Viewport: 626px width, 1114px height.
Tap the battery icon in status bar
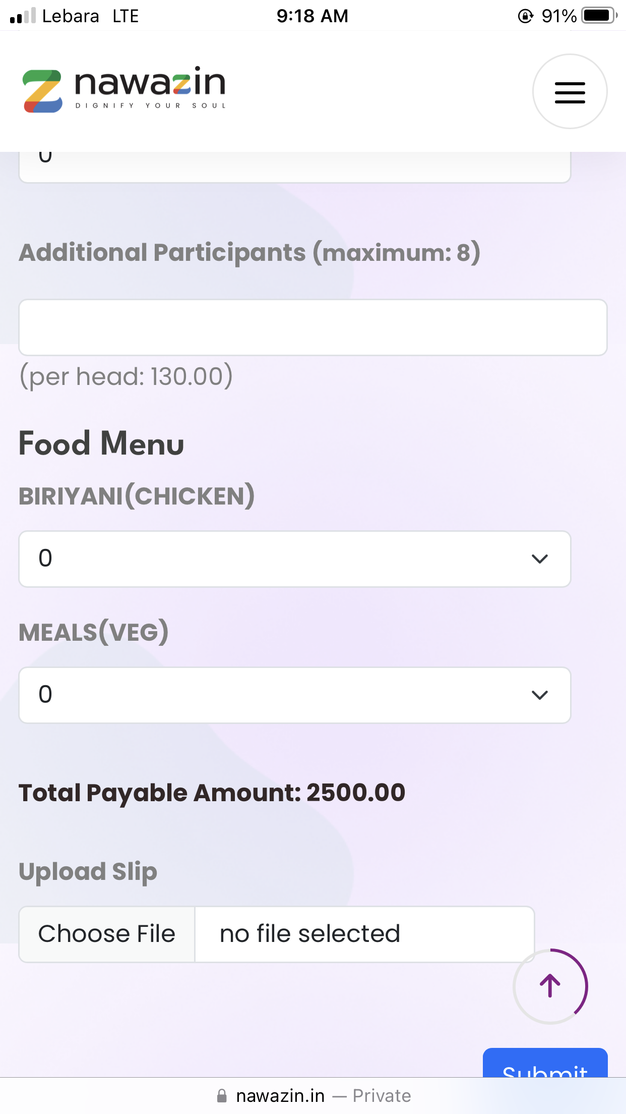point(599,16)
